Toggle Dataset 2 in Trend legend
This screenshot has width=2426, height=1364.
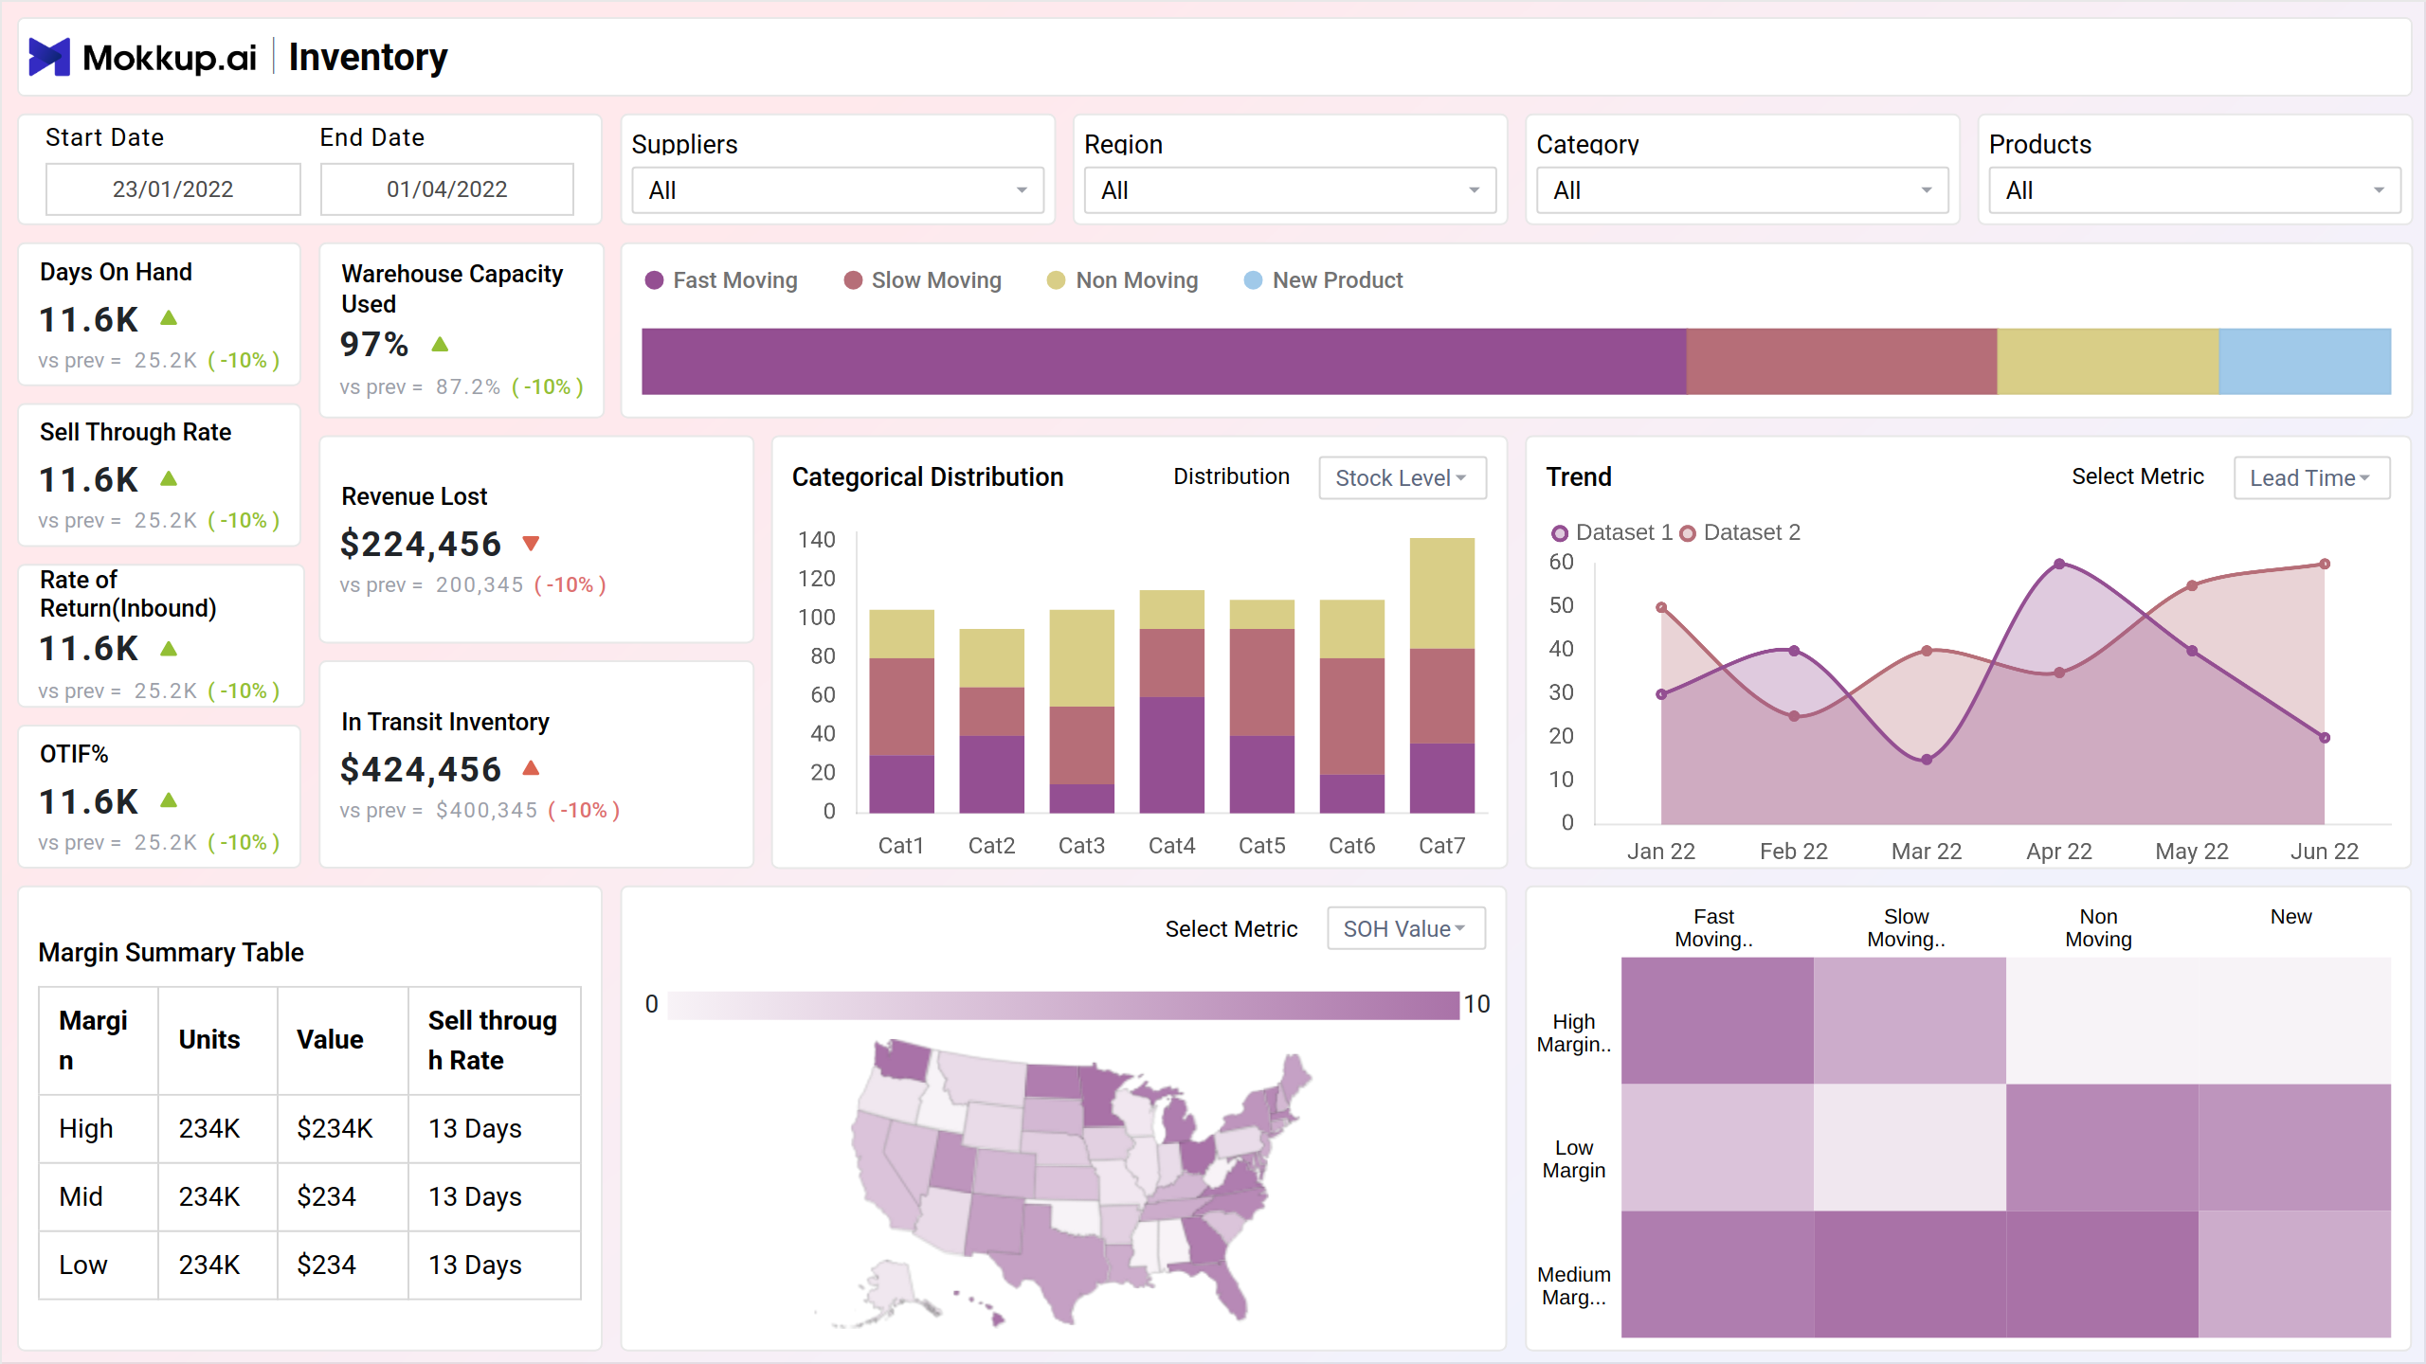[1740, 532]
